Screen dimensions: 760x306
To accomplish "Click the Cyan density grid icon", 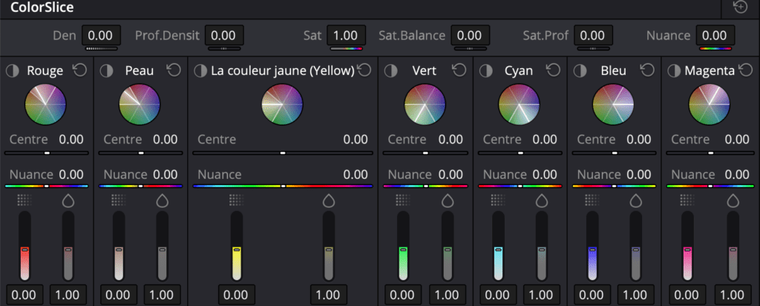I will point(497,200).
